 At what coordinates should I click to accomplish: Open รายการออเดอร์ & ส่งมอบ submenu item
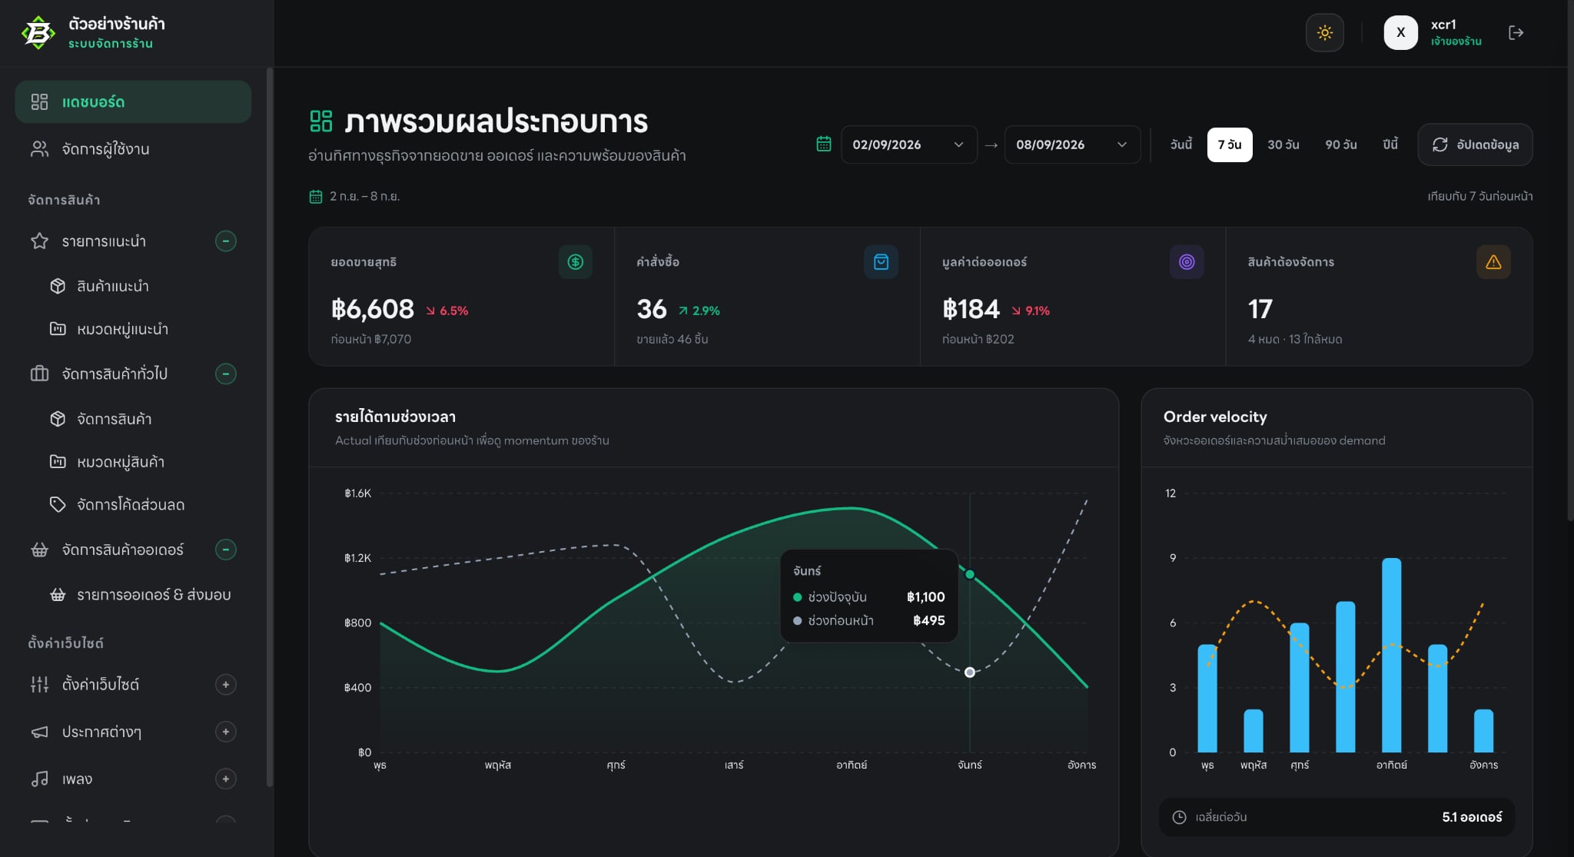click(x=142, y=595)
